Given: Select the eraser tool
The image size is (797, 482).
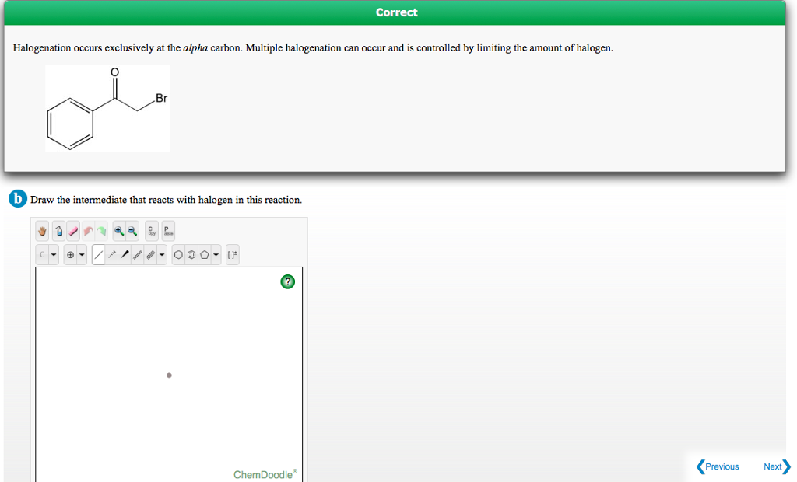Looking at the screenshot, I should tap(72, 230).
